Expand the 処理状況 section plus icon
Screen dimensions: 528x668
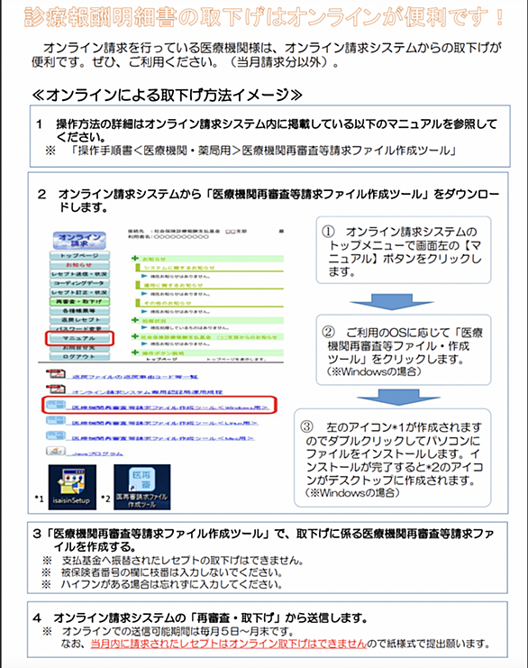(135, 320)
